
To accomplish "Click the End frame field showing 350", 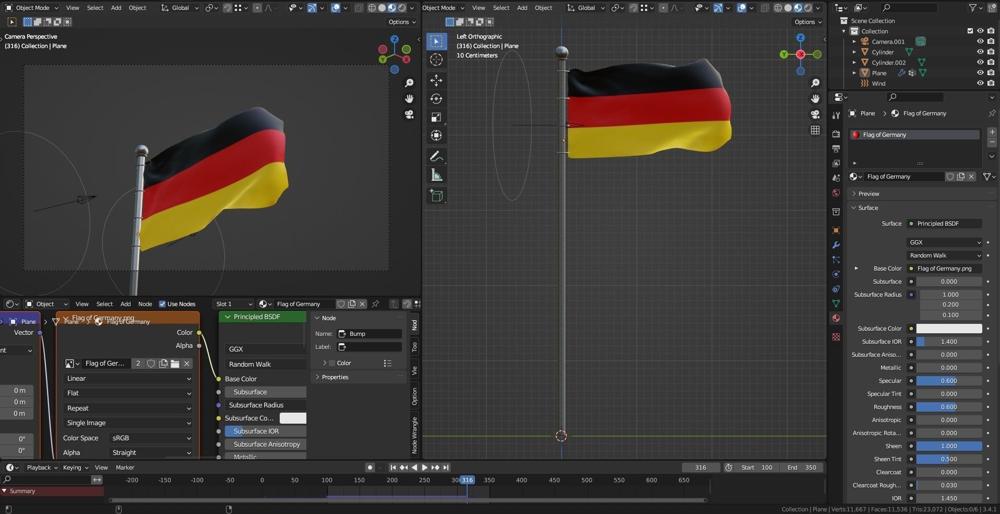I will (x=802, y=468).
